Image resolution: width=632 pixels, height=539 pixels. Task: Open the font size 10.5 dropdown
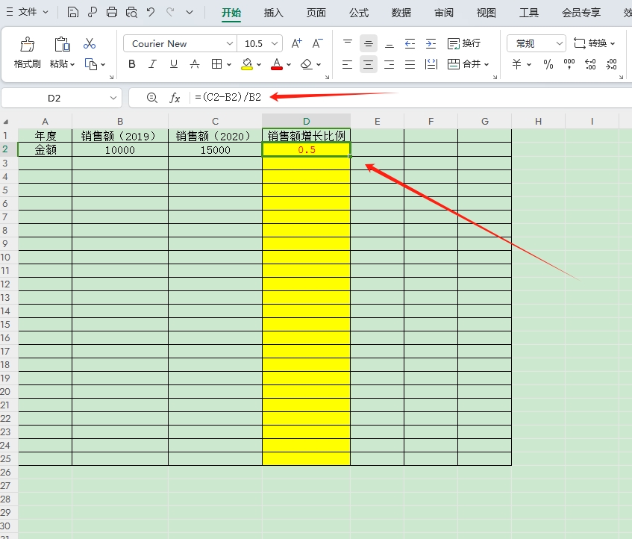tap(275, 43)
